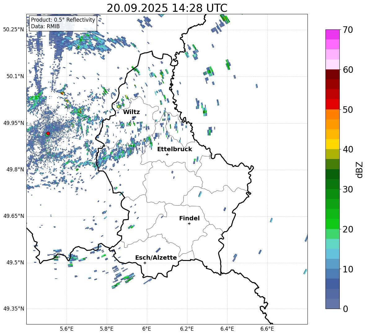The width and height of the screenshot is (367, 335).
Task: Click the 40 tick on the colorbar
Action: point(348,149)
